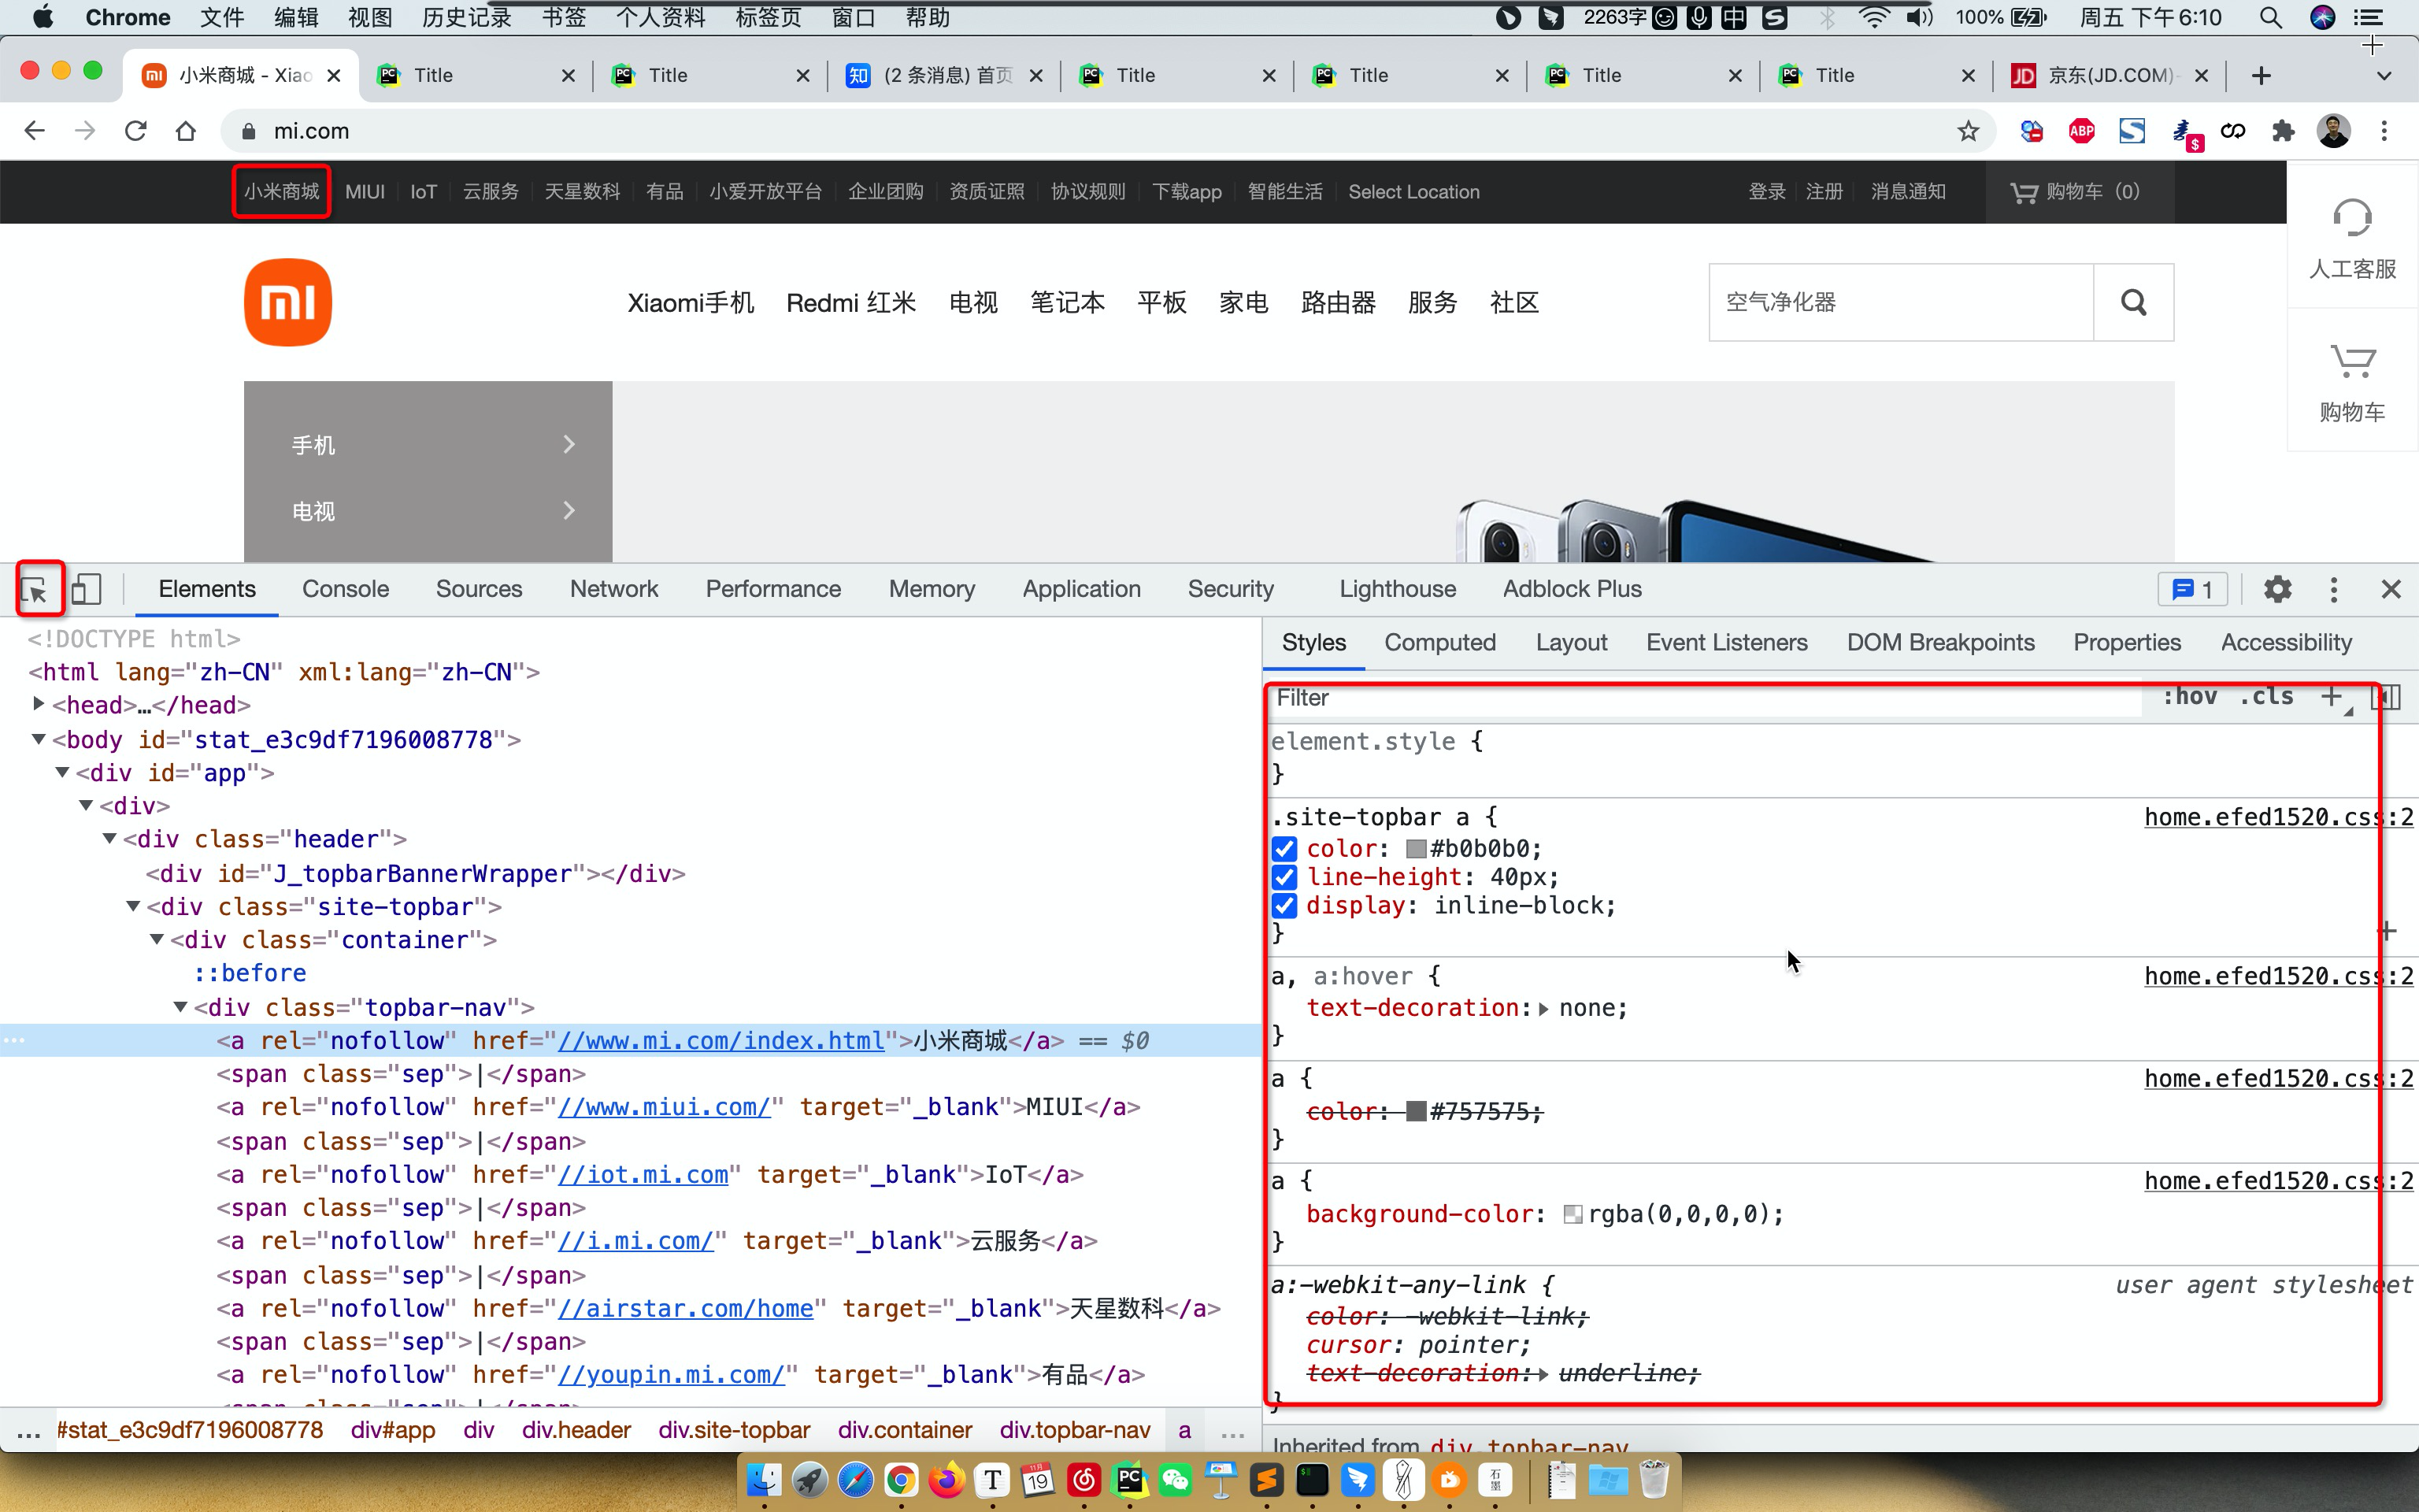Click the device toolbar toggle icon
2419x1512 pixels.
pos(87,589)
